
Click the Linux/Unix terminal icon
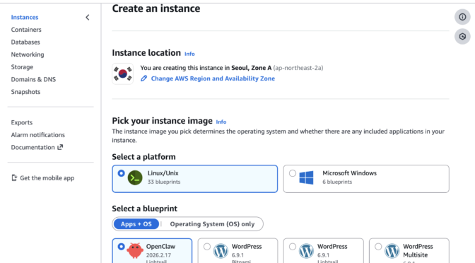(135, 177)
